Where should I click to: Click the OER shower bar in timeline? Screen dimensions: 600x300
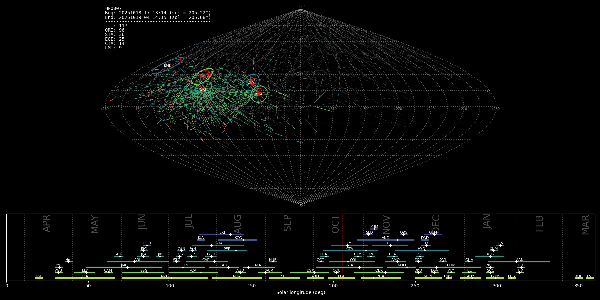[x=379, y=273]
